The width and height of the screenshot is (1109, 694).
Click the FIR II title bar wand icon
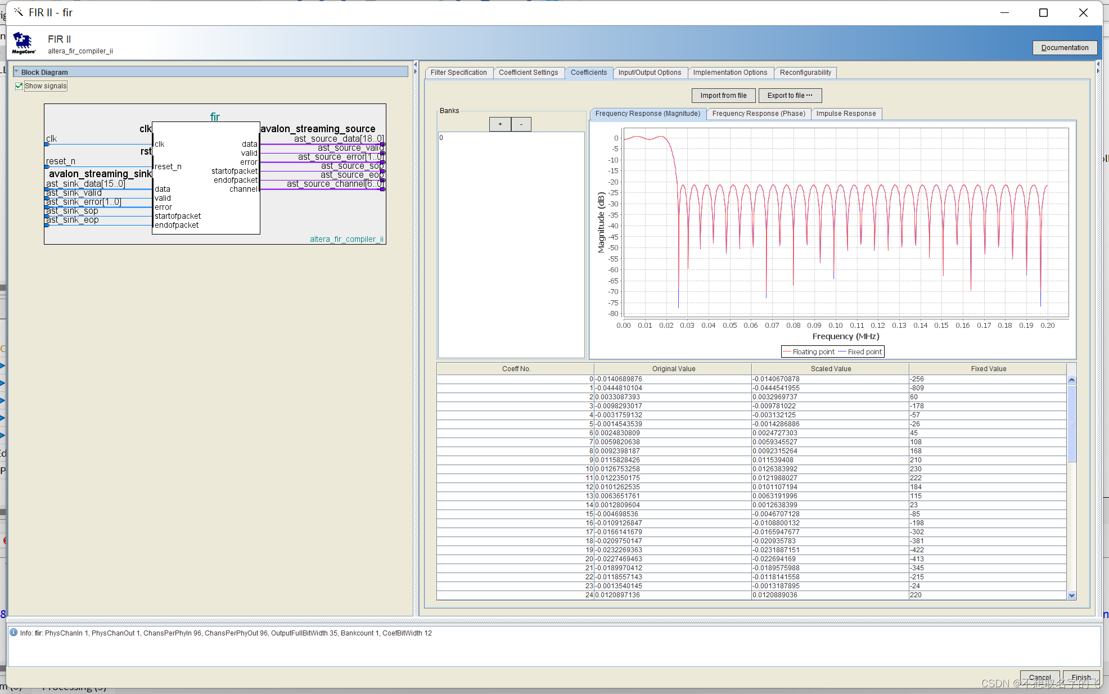click(x=19, y=12)
